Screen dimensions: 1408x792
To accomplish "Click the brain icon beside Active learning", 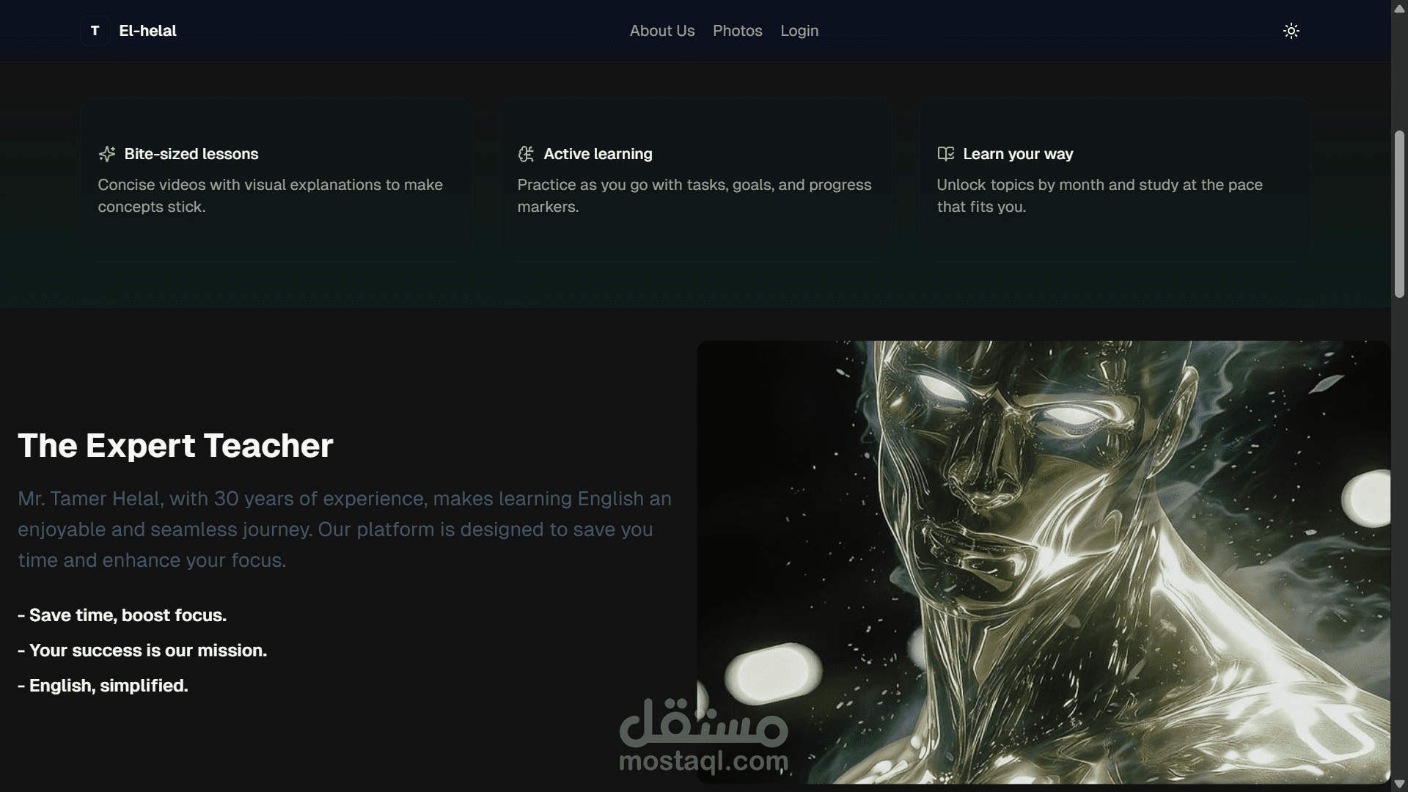I will click(526, 154).
